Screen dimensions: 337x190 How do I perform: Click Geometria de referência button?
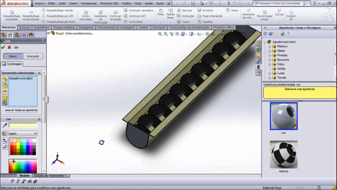(x=248, y=14)
